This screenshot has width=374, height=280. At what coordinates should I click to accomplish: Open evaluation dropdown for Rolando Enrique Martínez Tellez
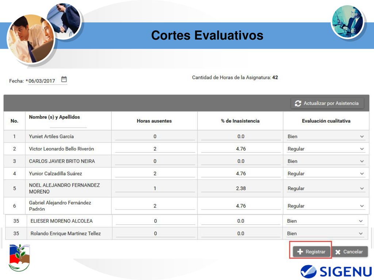[x=325, y=234]
